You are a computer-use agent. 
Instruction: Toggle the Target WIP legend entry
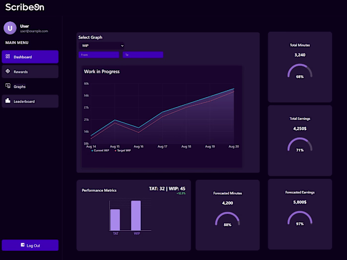[x=123, y=151]
